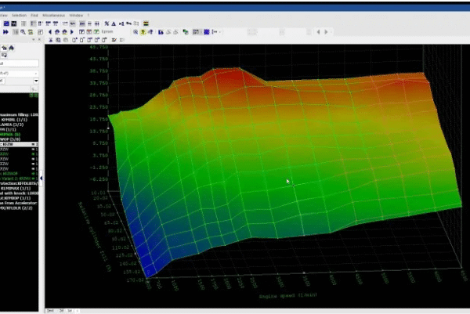This screenshot has width=470, height=314.
Task: Open the Find menu
Action: click(x=34, y=16)
